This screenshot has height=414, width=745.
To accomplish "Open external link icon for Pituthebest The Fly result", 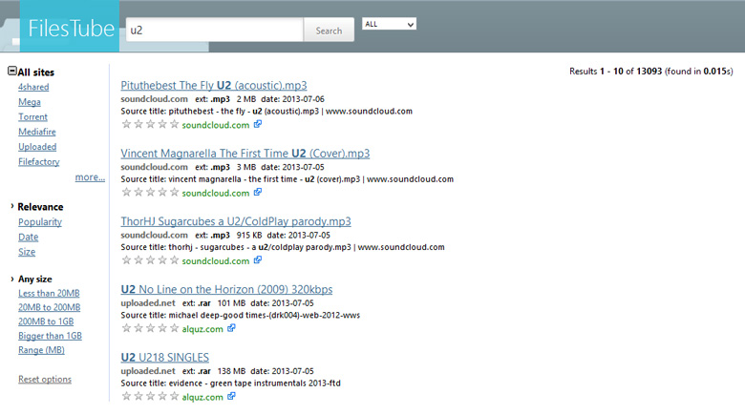I will point(258,124).
